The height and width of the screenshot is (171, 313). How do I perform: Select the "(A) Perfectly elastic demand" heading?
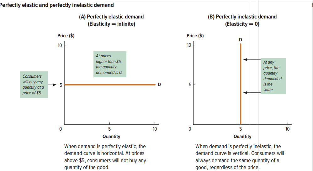(111, 17)
